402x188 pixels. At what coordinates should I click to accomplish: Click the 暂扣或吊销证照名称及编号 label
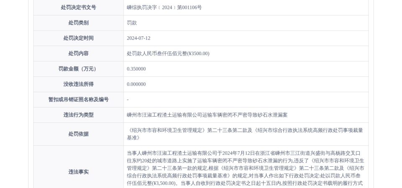[78, 99]
